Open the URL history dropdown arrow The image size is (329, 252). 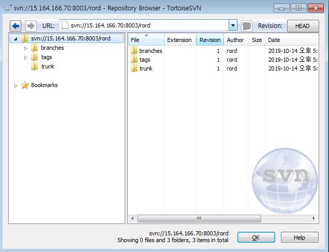(233, 25)
